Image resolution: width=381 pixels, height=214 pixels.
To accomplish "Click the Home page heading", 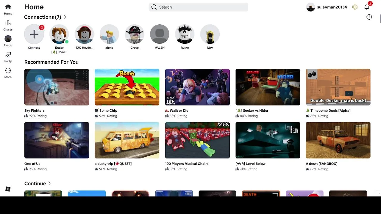I will pyautogui.click(x=34, y=7).
